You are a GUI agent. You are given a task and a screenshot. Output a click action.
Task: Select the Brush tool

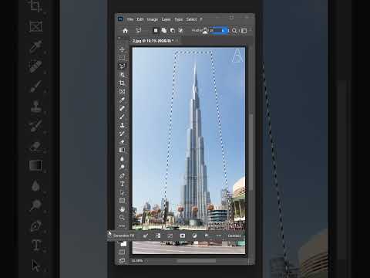(x=122, y=117)
